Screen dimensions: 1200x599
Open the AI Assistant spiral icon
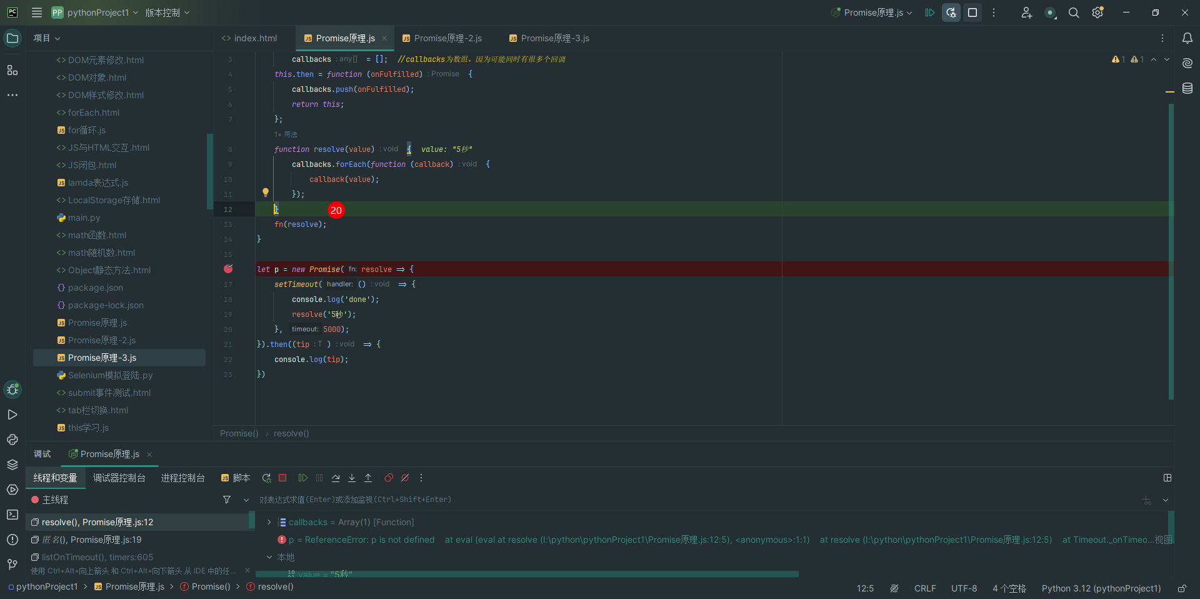point(1187,63)
